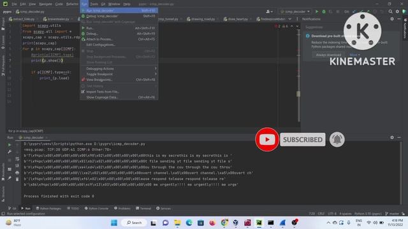
Task: Open IDE settings gear in top toolbar
Action: point(397,11)
